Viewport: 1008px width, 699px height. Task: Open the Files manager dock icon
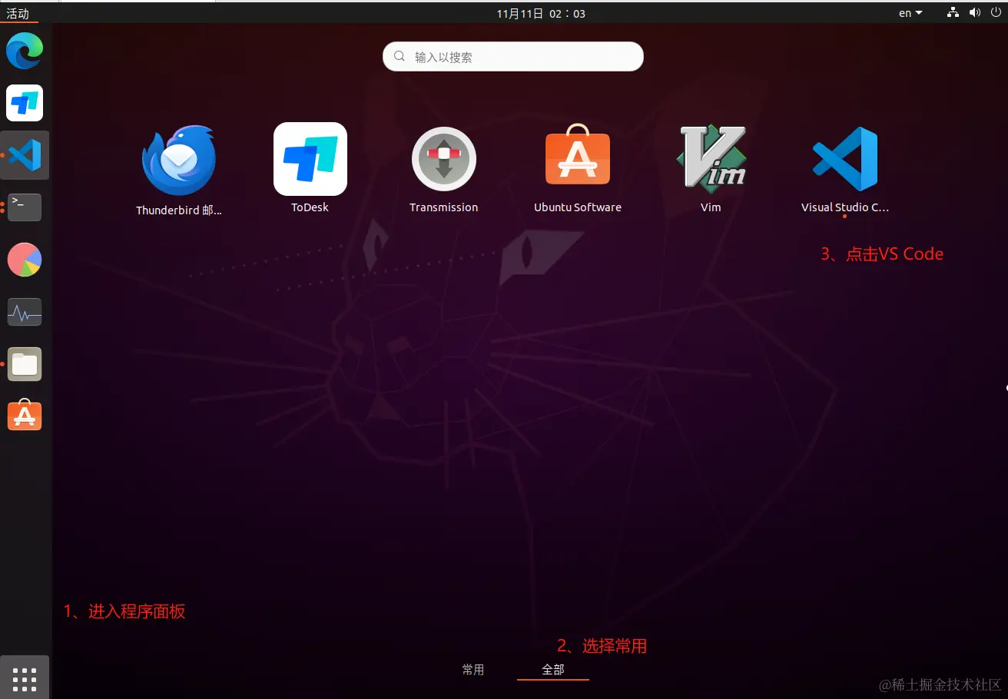pos(25,364)
